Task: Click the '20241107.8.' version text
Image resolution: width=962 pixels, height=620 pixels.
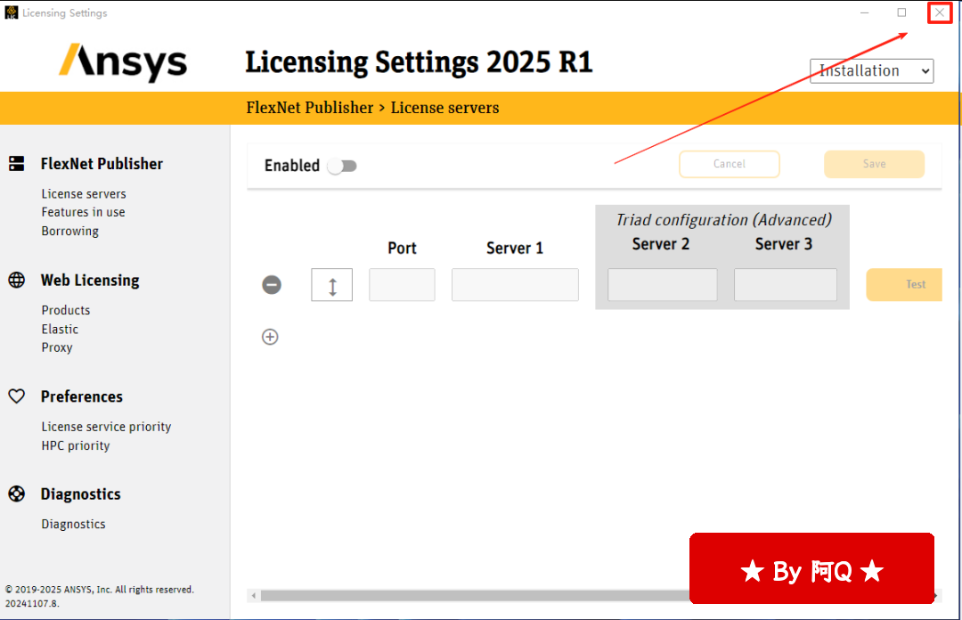Action: 32,604
